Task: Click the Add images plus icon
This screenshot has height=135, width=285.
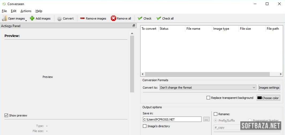Action: click(x=32, y=18)
